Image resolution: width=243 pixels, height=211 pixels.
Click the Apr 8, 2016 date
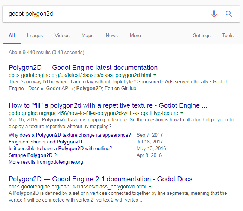[149, 155]
